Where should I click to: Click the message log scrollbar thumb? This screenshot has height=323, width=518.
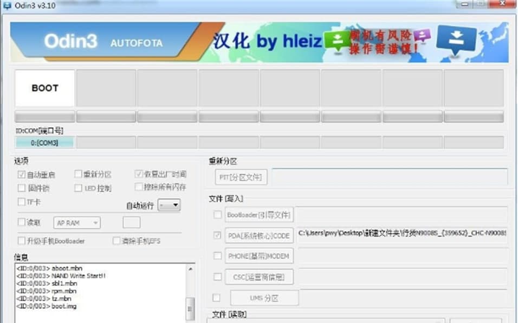click(x=190, y=309)
